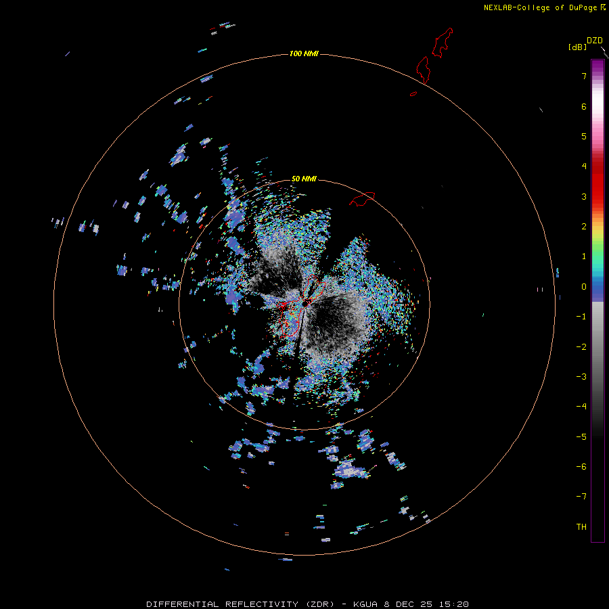This screenshot has height=609, width=609.
Task: Click the 50 NMI range ring label
Action: (x=304, y=179)
